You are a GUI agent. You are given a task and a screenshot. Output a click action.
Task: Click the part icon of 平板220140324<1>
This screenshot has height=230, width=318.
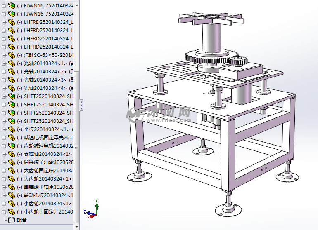(12, 129)
